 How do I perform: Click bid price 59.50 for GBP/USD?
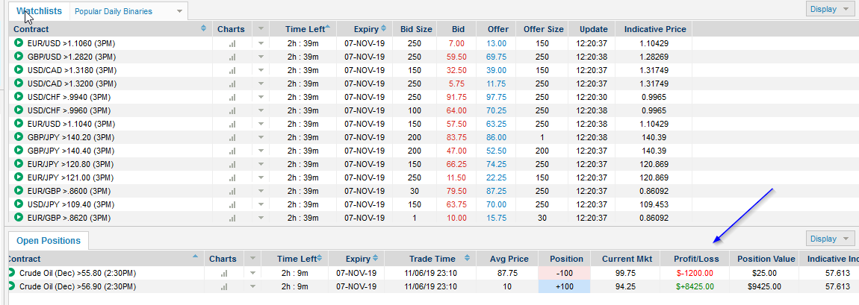pyautogui.click(x=456, y=57)
